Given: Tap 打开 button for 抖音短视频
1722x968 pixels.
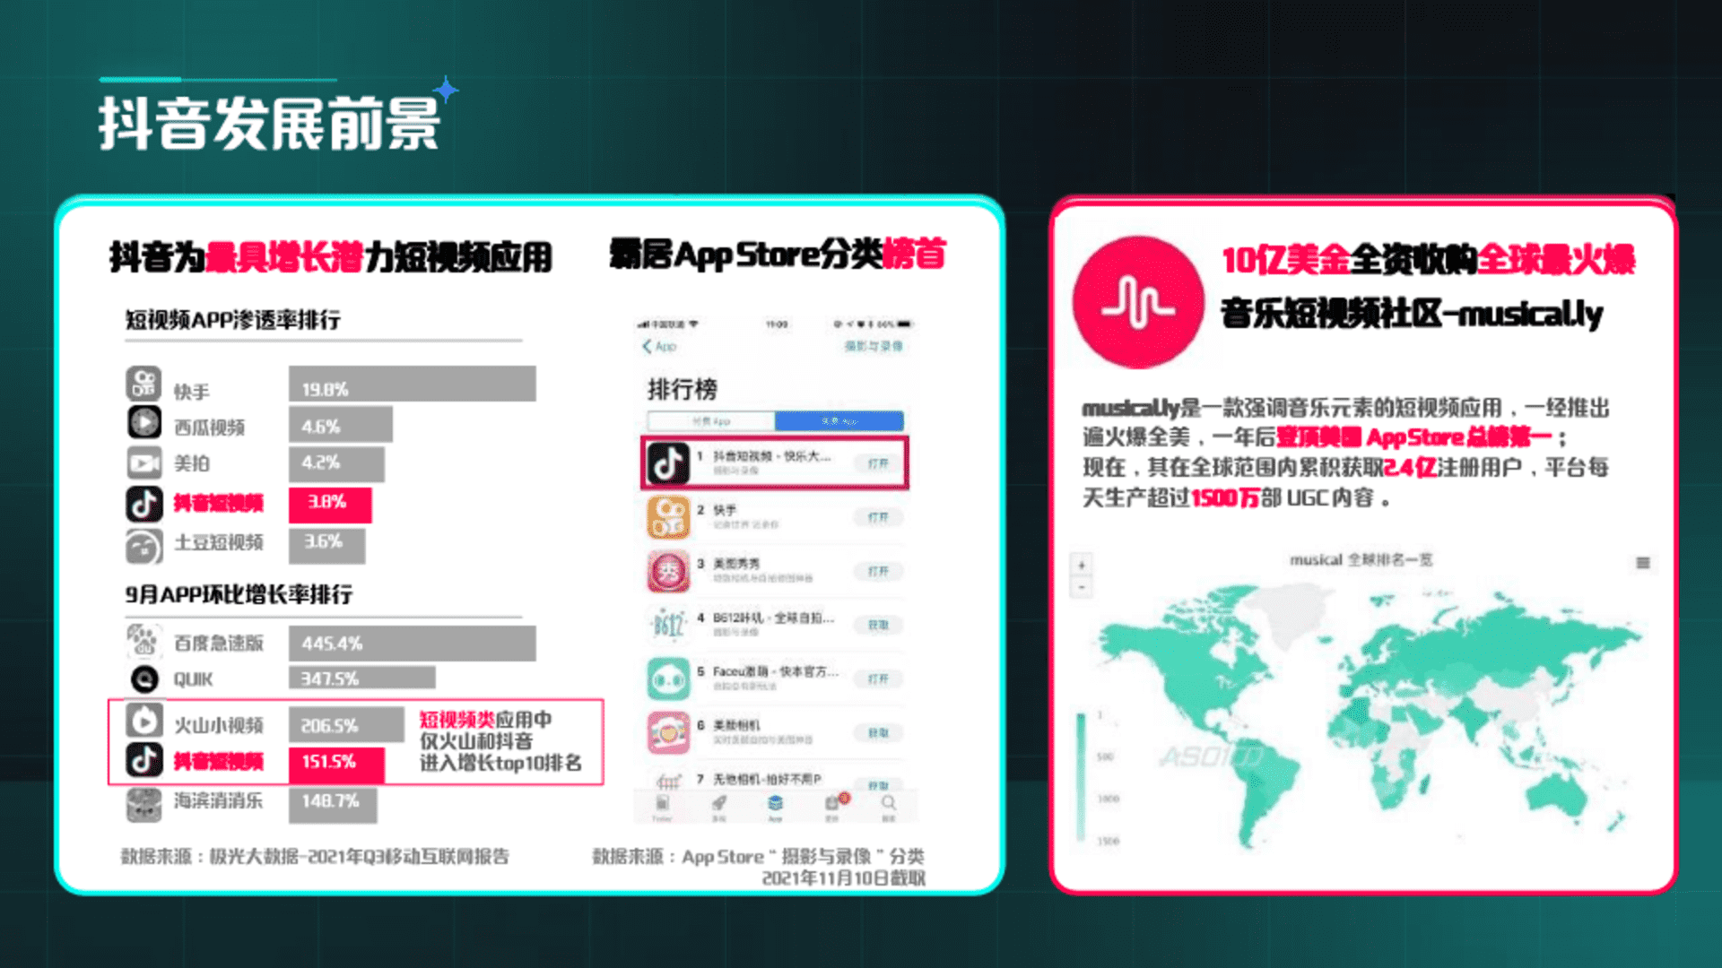Looking at the screenshot, I should click(x=878, y=463).
